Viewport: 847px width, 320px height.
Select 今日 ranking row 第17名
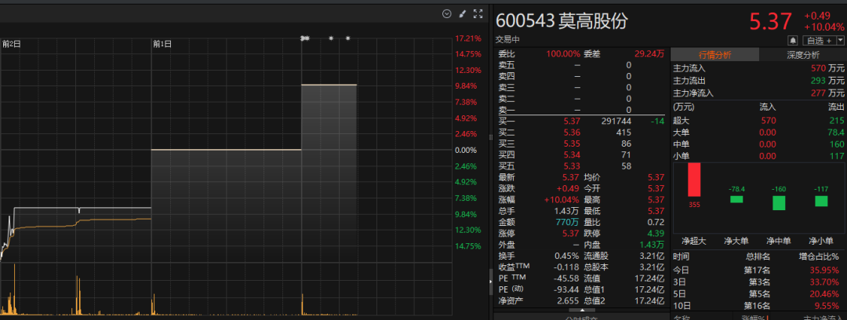point(758,270)
